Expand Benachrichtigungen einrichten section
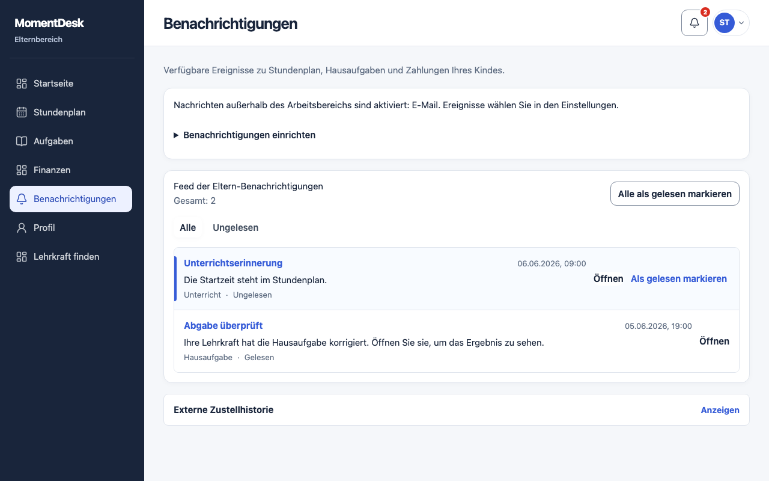 pos(245,135)
